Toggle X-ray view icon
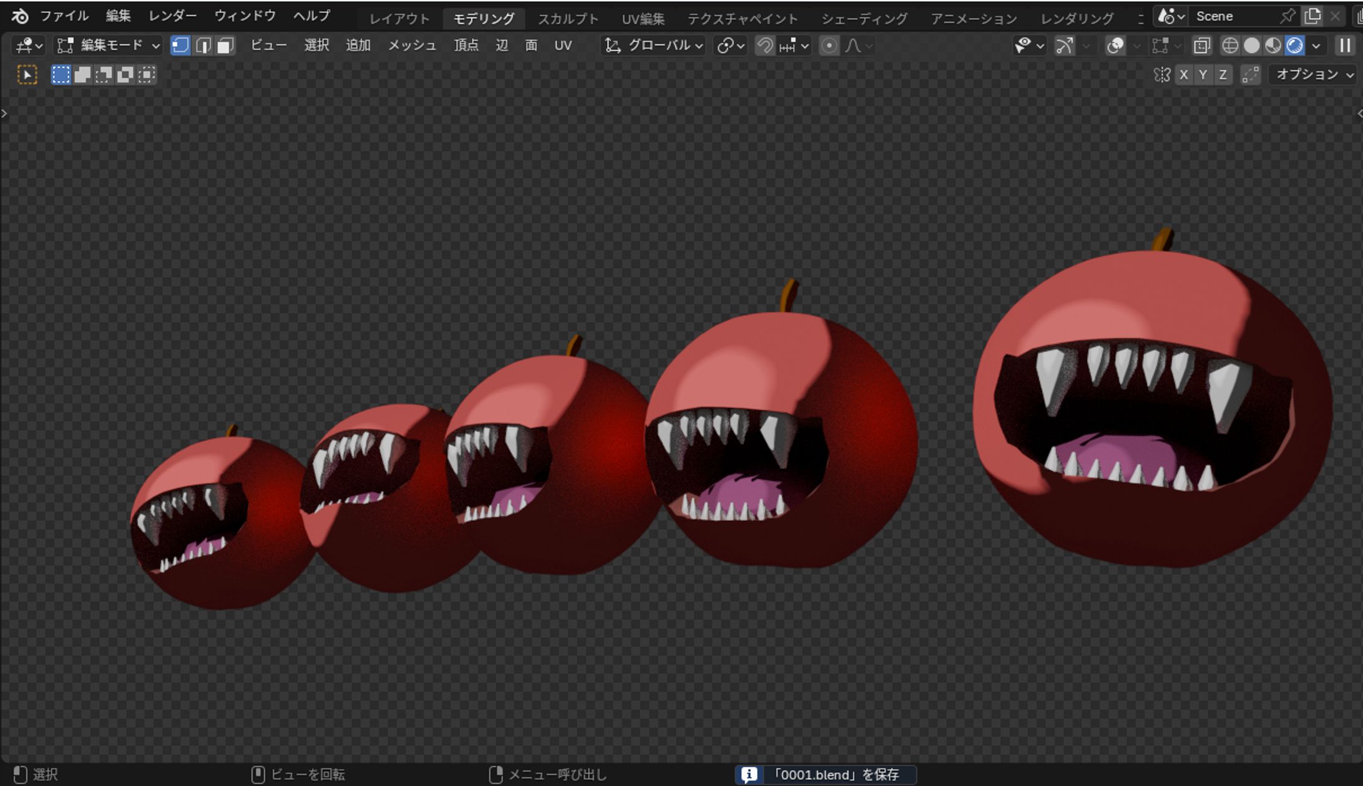 1201,46
